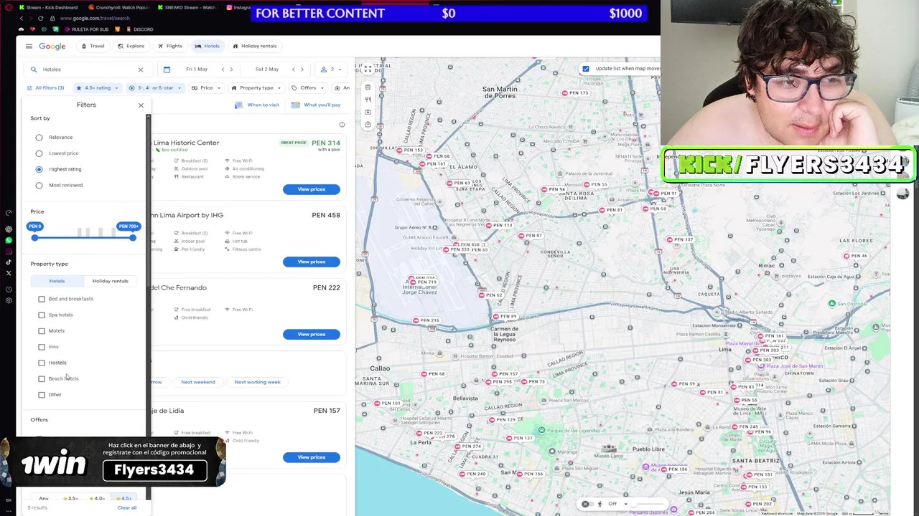The width and height of the screenshot is (919, 516).
Task: Go back in browser history
Action: click(22, 18)
